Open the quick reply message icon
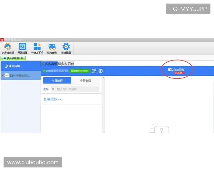The height and width of the screenshot is (171, 214). (x=94, y=71)
